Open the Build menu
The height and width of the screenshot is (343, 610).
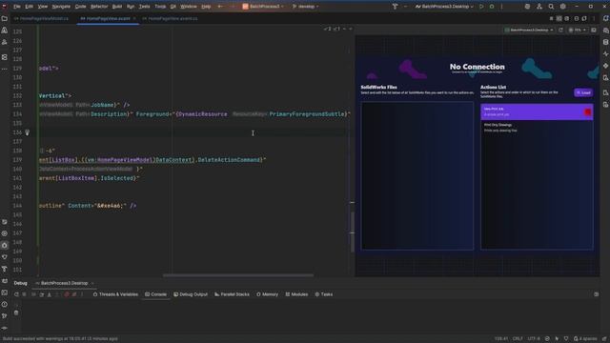coord(116,7)
